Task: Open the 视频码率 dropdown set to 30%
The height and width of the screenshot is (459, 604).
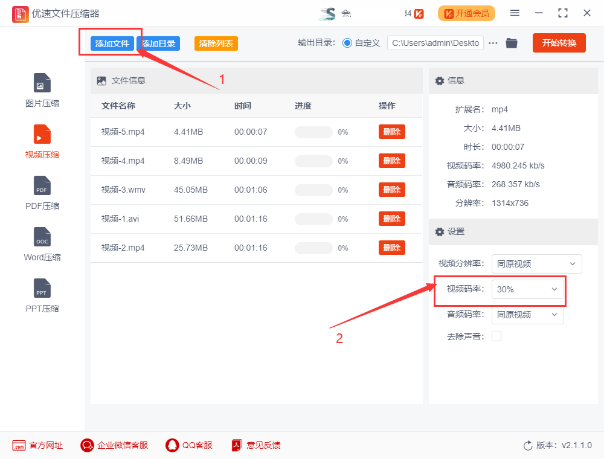Action: (x=528, y=289)
